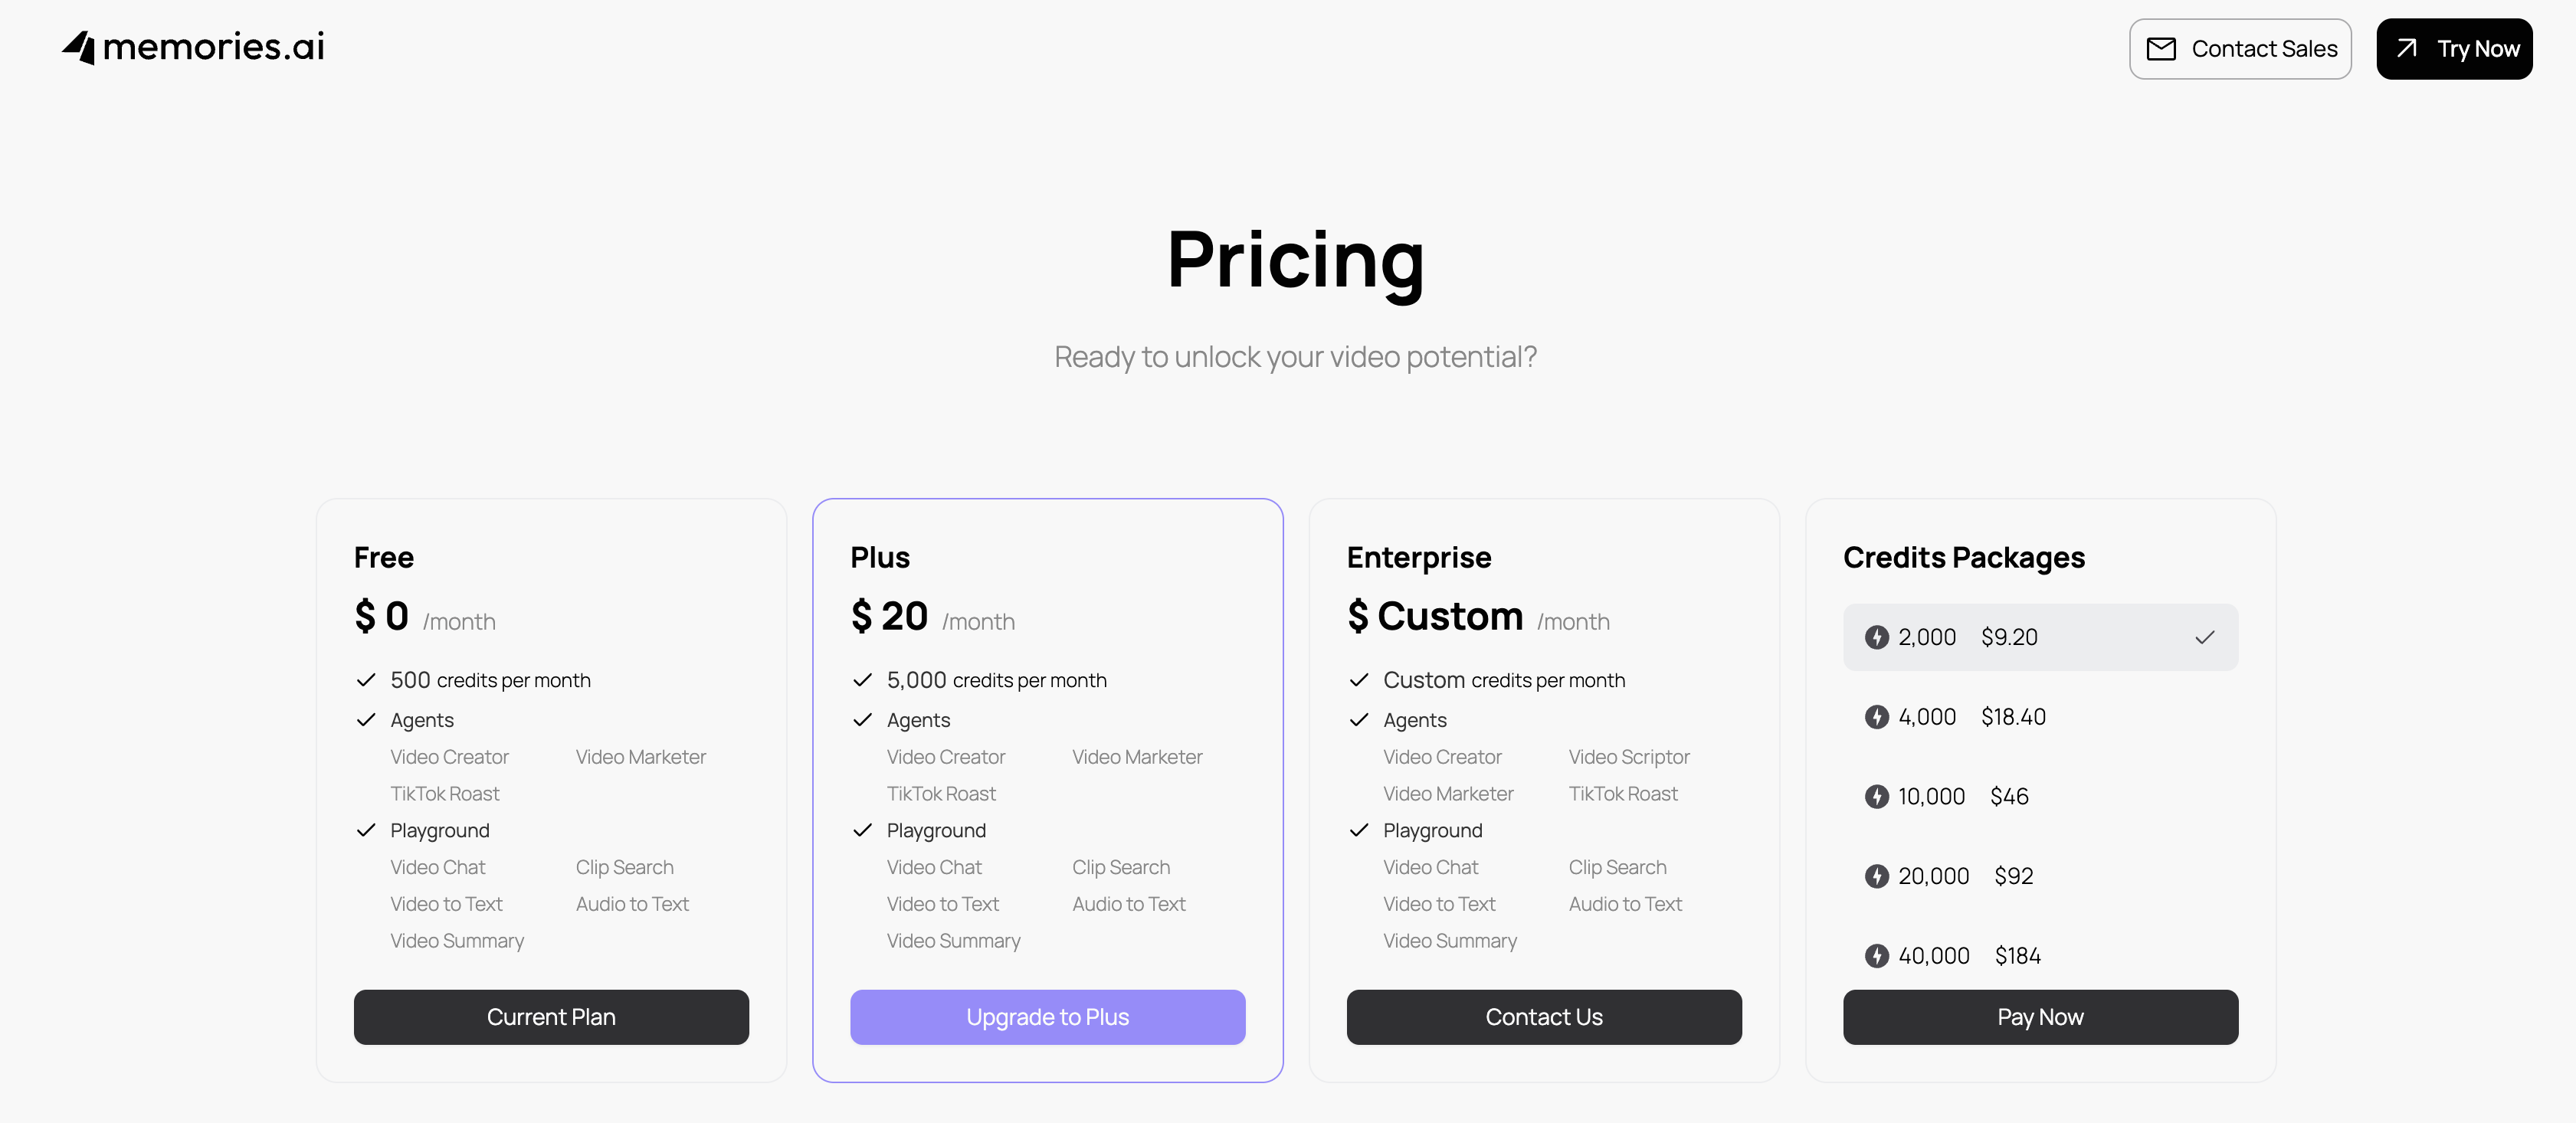Click the Pay Now button

[2040, 1017]
